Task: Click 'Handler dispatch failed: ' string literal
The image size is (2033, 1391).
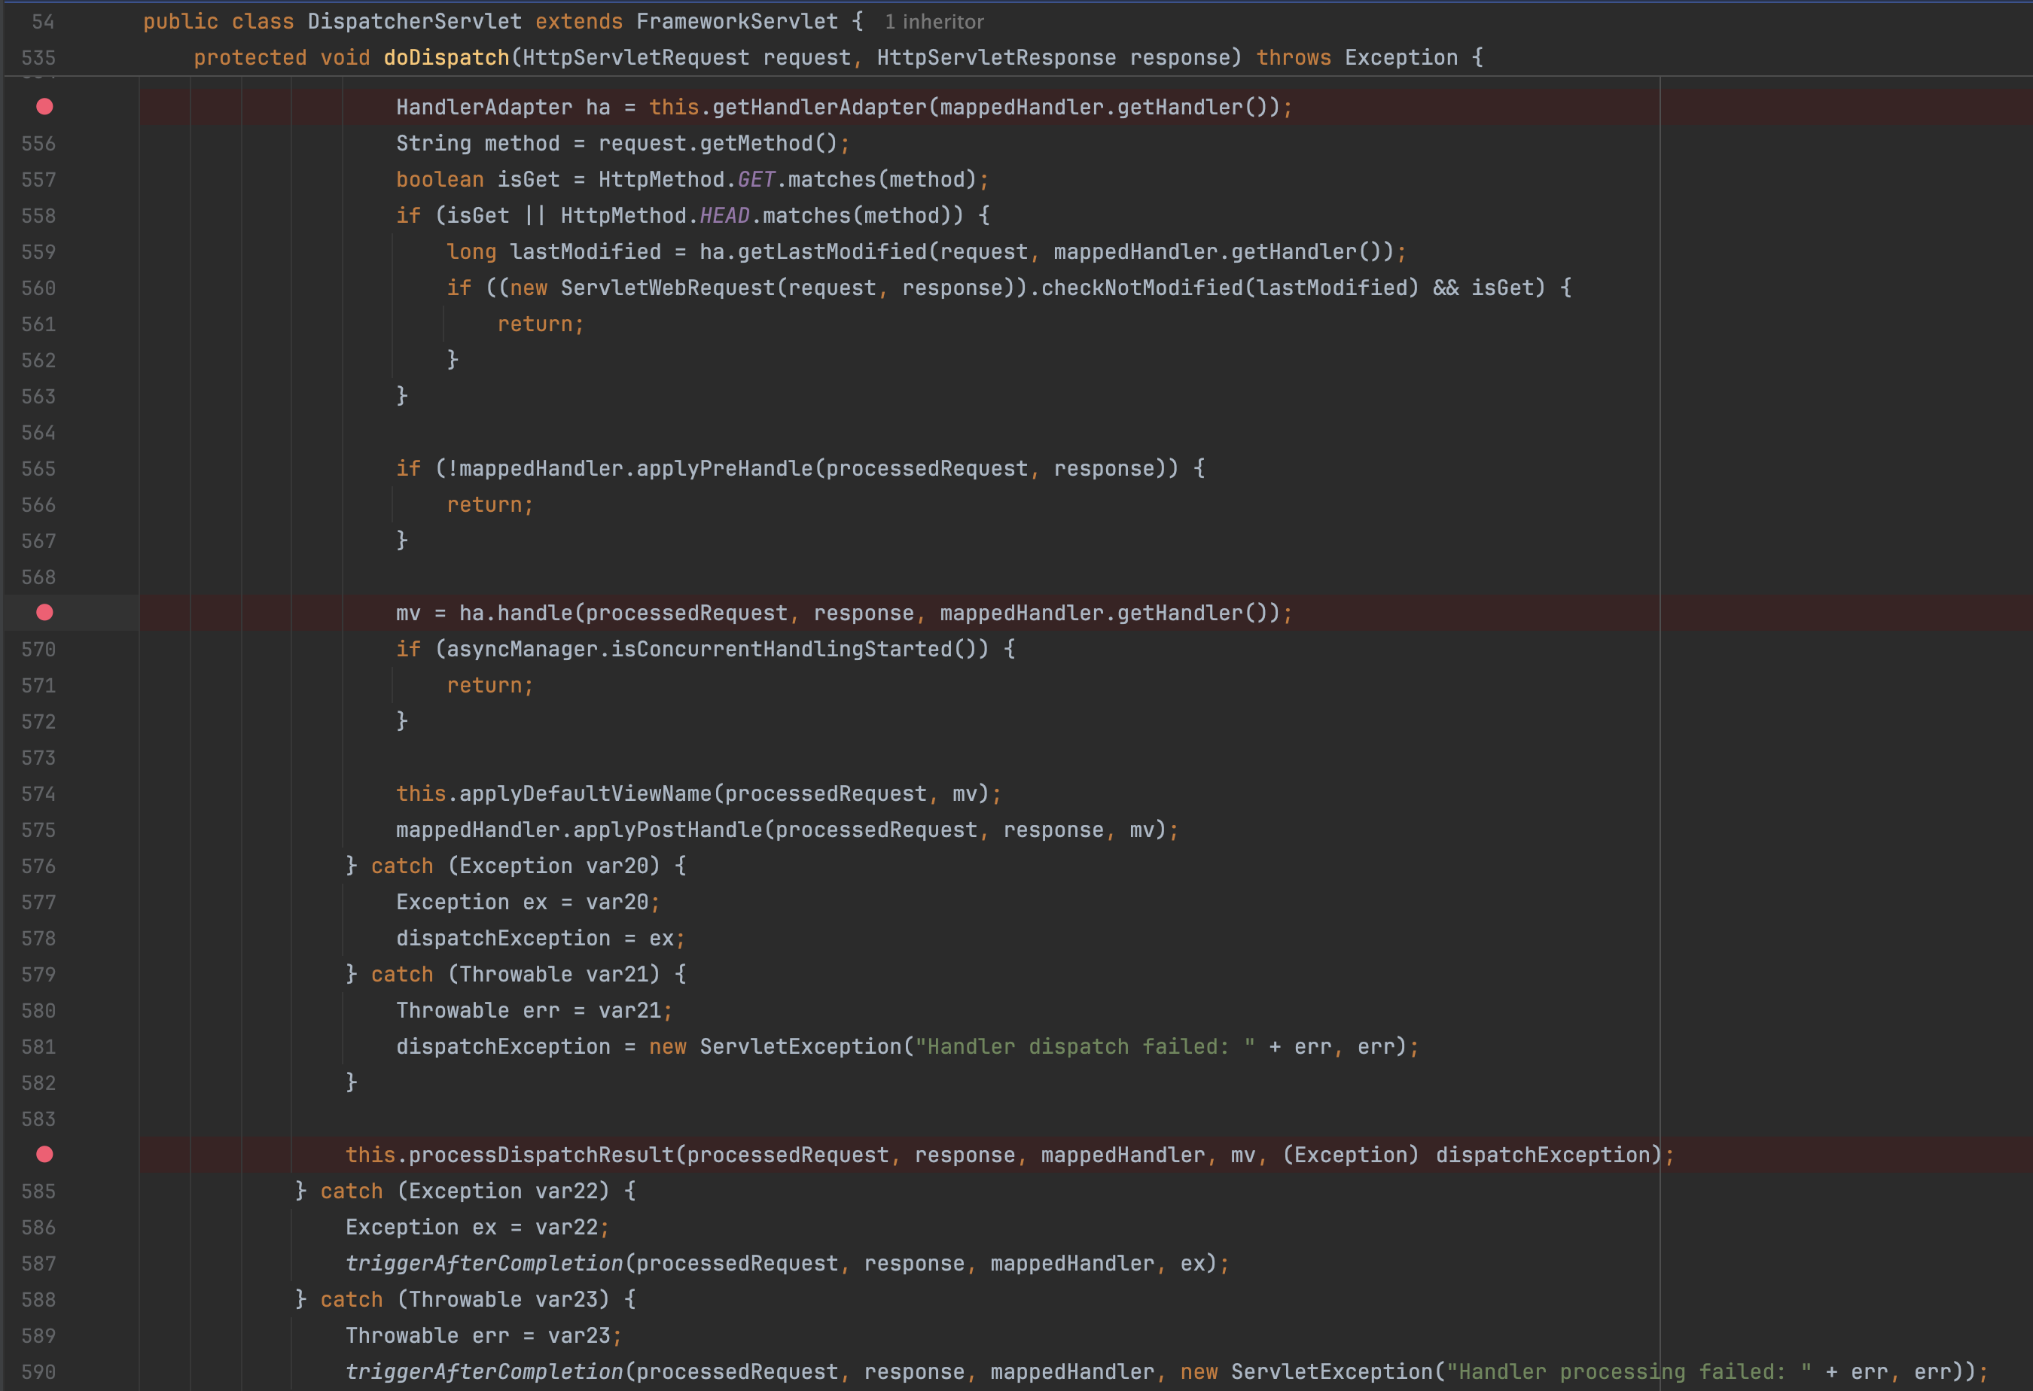Action: coord(1085,1046)
